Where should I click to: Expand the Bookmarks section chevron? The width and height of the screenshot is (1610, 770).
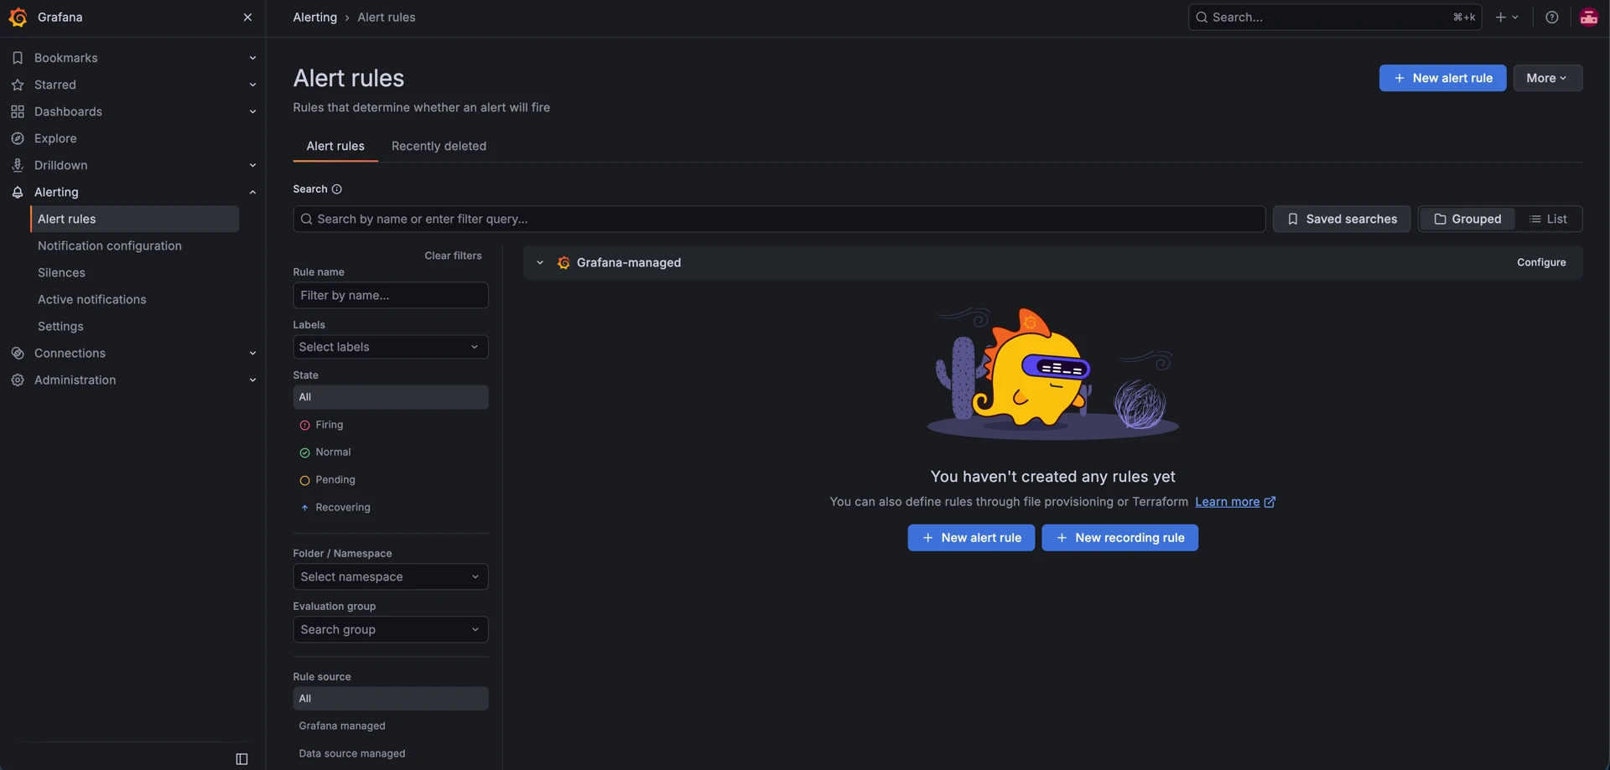tap(252, 58)
